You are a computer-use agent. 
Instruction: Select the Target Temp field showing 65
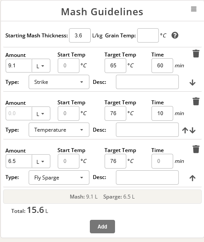point(115,66)
